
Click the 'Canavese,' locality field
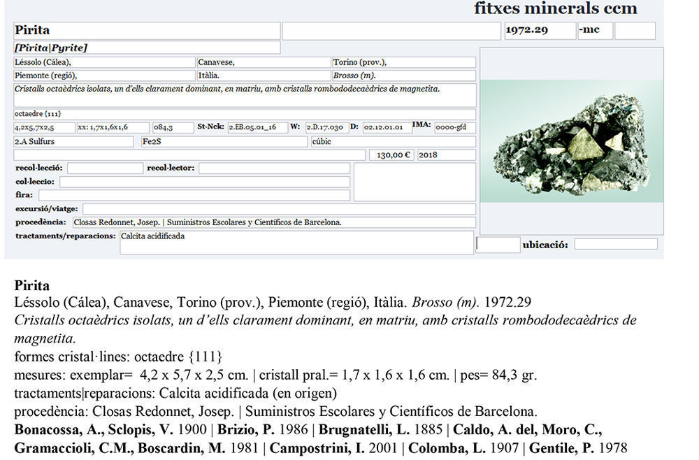(x=264, y=62)
